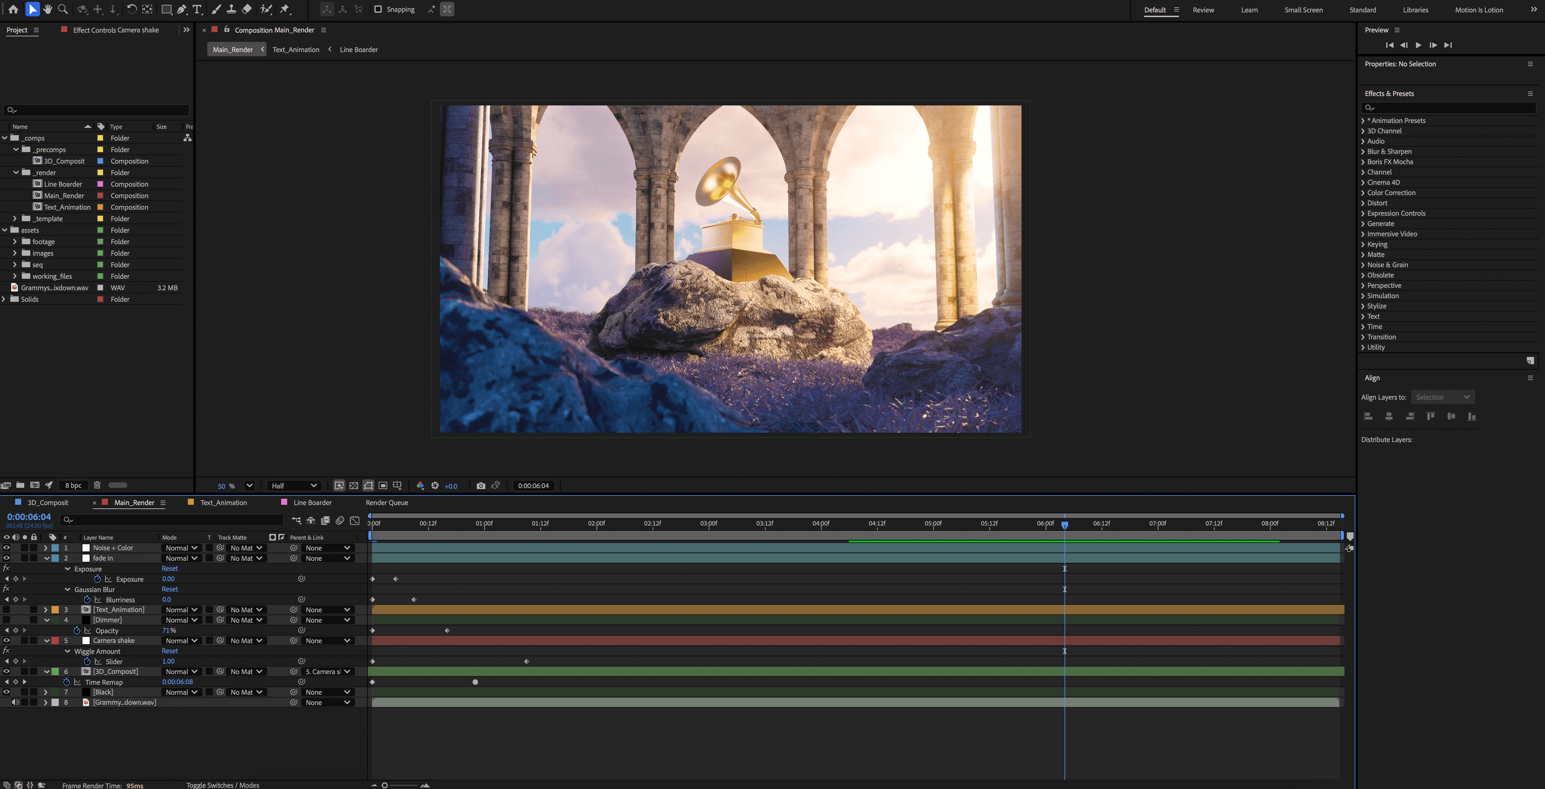The height and width of the screenshot is (789, 1545).
Task: Reset the Gaussian Blur effect
Action: (x=170, y=589)
